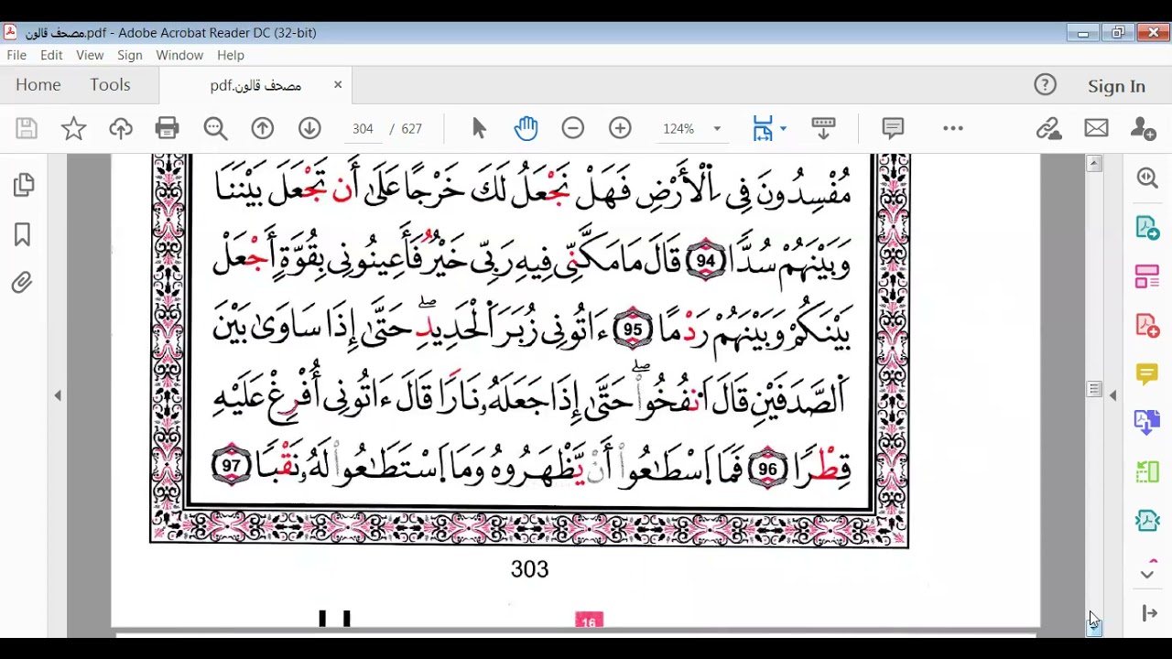The width and height of the screenshot is (1172, 659).
Task: Open the yellow Comment tool in right pane
Action: (x=1147, y=373)
